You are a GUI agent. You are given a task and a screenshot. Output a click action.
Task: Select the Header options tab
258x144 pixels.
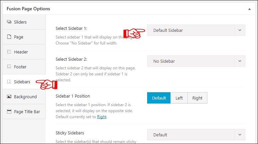click(x=24, y=52)
